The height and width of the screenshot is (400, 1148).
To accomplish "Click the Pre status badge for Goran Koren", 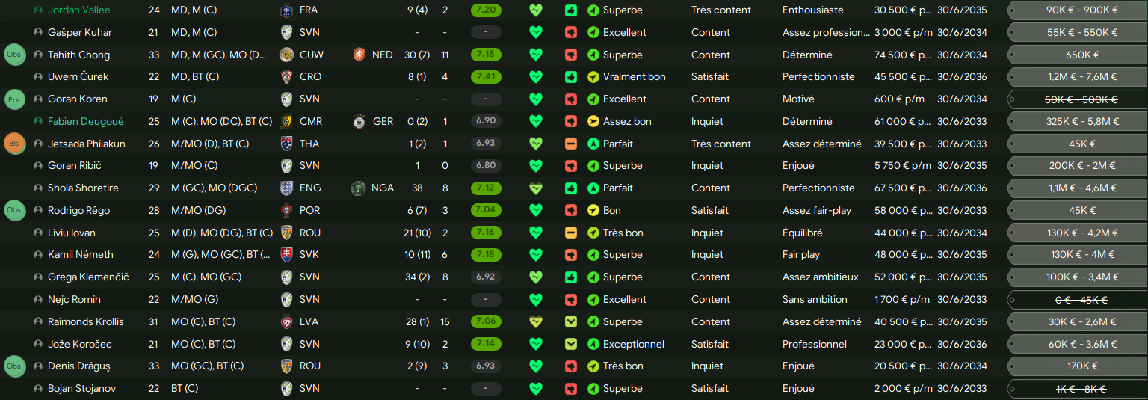I will pyautogui.click(x=14, y=99).
